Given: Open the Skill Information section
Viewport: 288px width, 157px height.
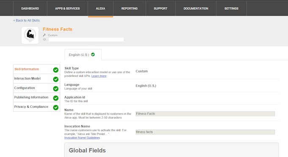Looking at the screenshot, I should (36, 69).
